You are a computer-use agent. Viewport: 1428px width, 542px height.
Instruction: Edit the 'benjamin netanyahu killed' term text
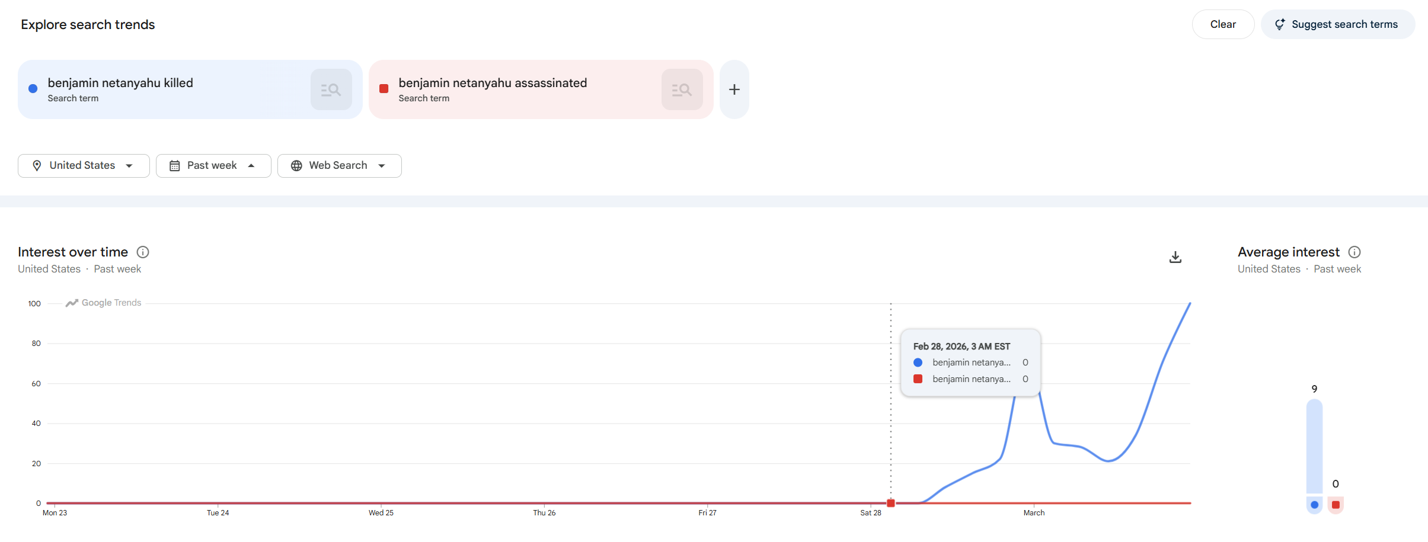pyautogui.click(x=120, y=83)
